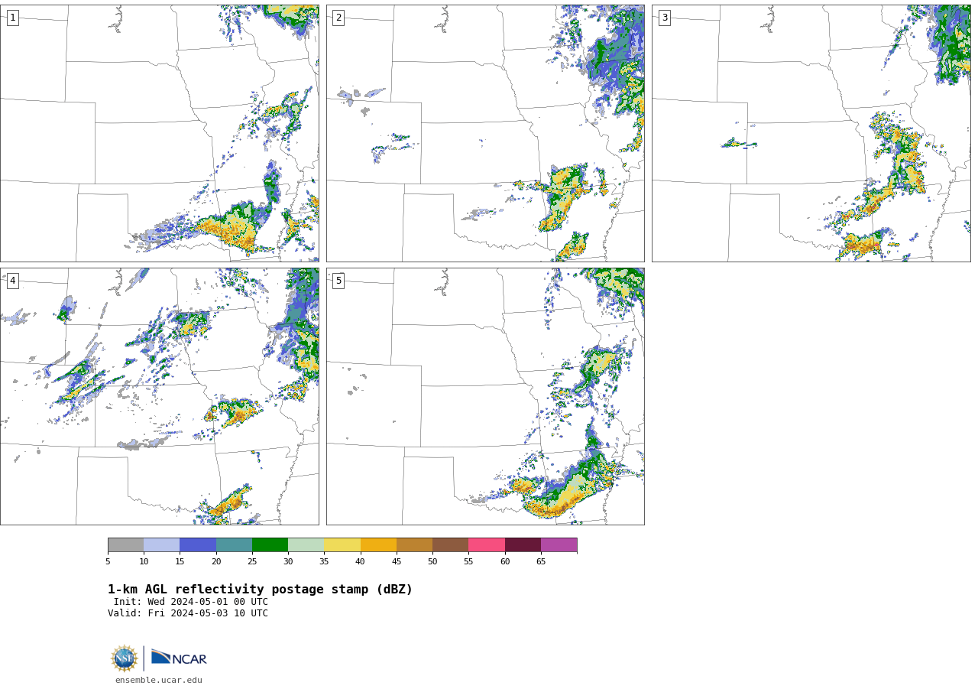Click the NCAR logo
Screen dimensions: 978x689
(x=179, y=658)
